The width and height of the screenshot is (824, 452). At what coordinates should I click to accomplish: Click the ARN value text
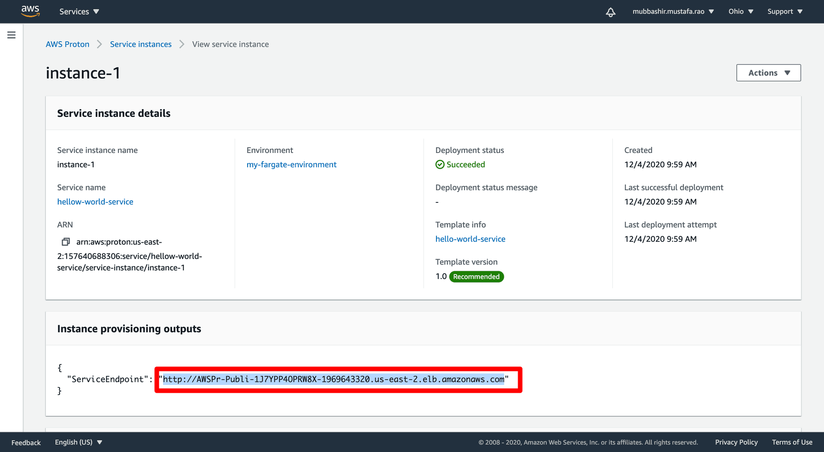[130, 255]
